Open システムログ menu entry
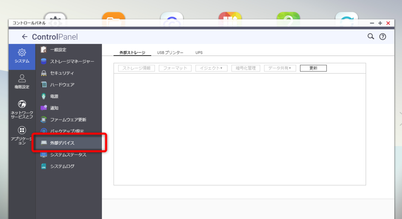Viewport: 402px width, 219px height. click(69, 166)
